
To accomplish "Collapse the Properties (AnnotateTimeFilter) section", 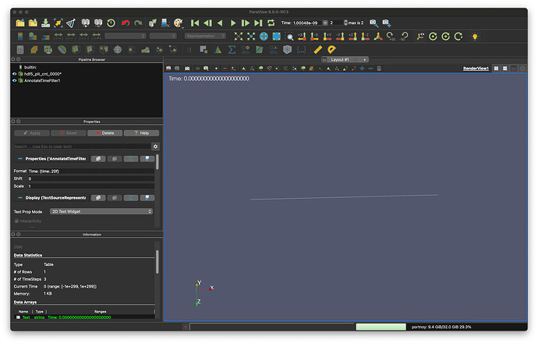I will pos(20,158).
